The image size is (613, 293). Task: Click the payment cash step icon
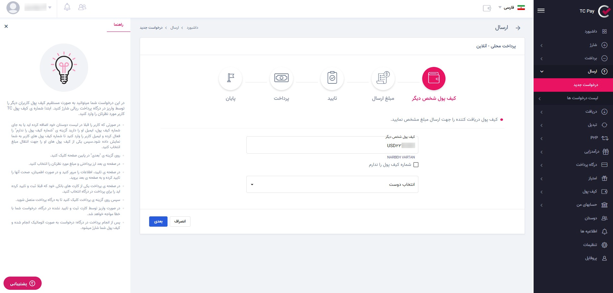(x=281, y=78)
